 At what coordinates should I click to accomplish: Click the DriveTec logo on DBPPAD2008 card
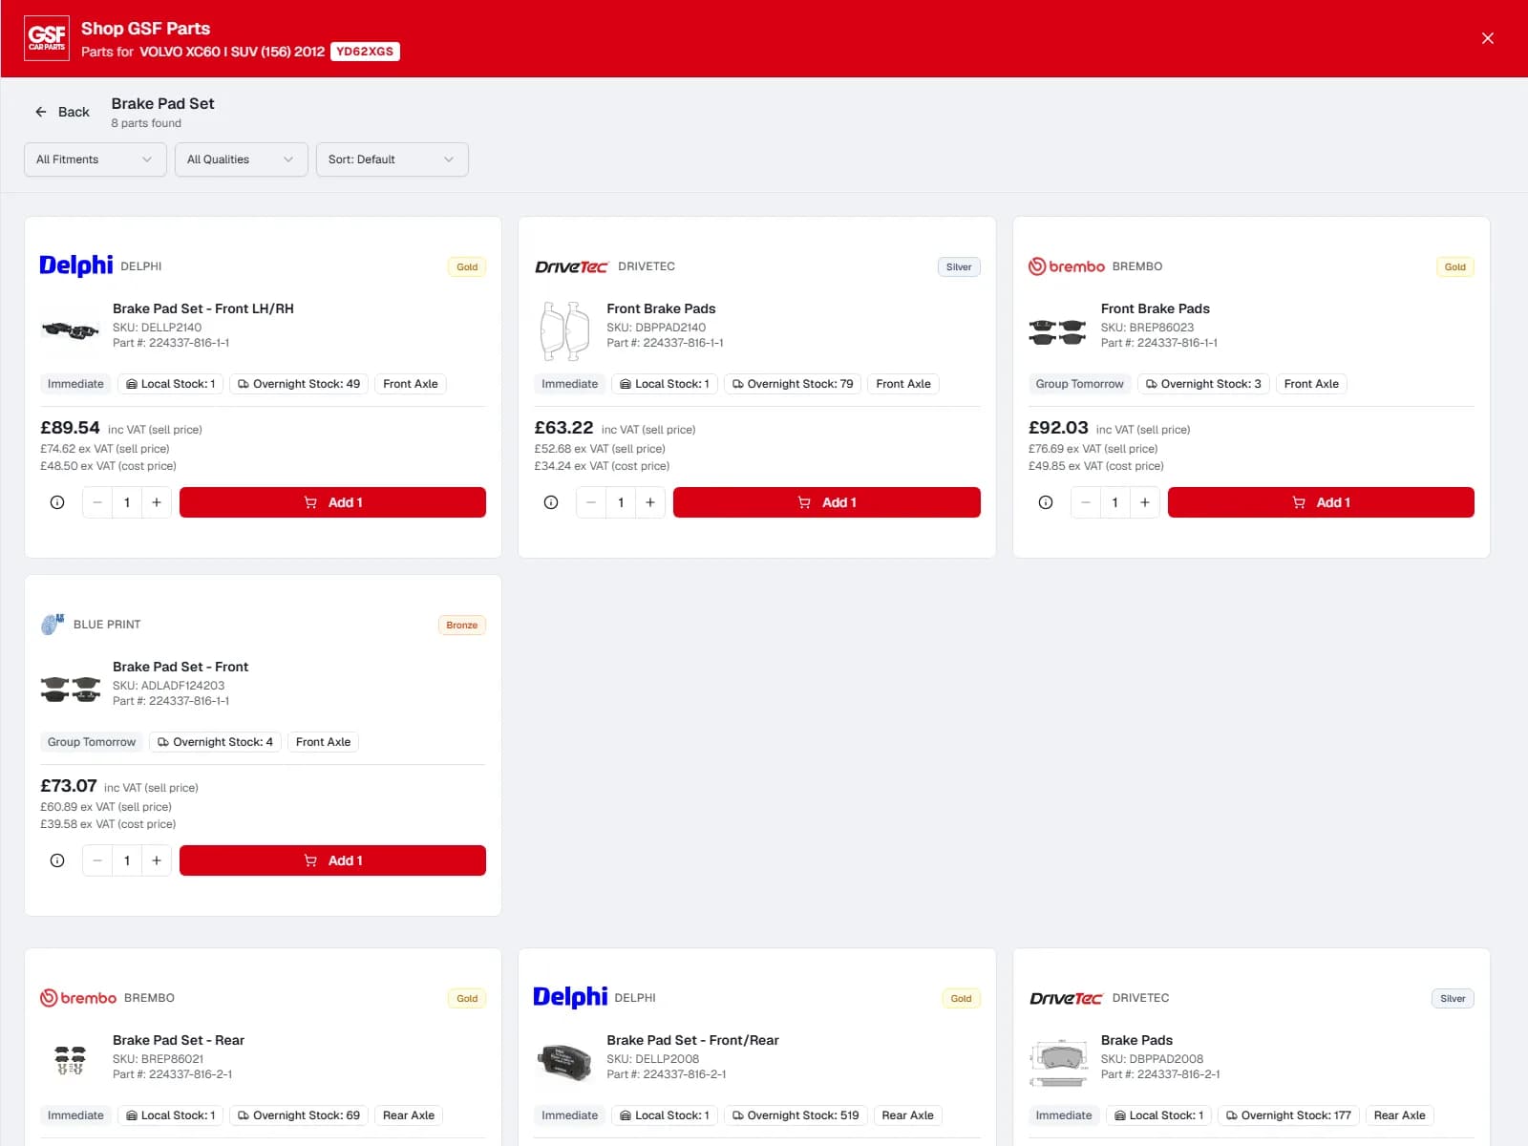[1066, 998]
